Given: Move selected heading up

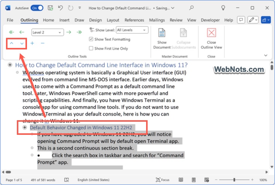Looking at the screenshot, I should tap(12, 43).
